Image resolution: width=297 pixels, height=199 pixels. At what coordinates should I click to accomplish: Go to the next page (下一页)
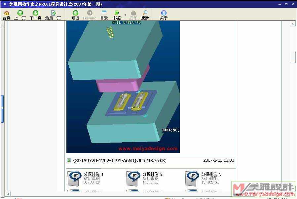(35, 15)
